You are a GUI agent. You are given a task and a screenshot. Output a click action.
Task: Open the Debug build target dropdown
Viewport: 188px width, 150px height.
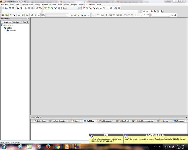tap(79, 8)
